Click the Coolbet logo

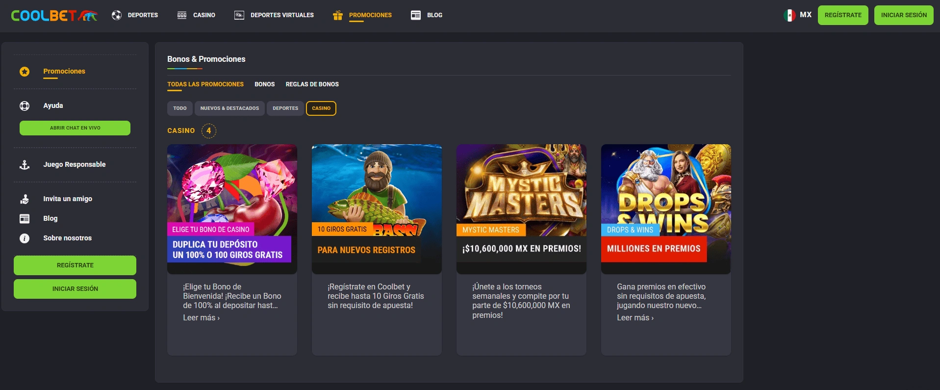click(54, 15)
